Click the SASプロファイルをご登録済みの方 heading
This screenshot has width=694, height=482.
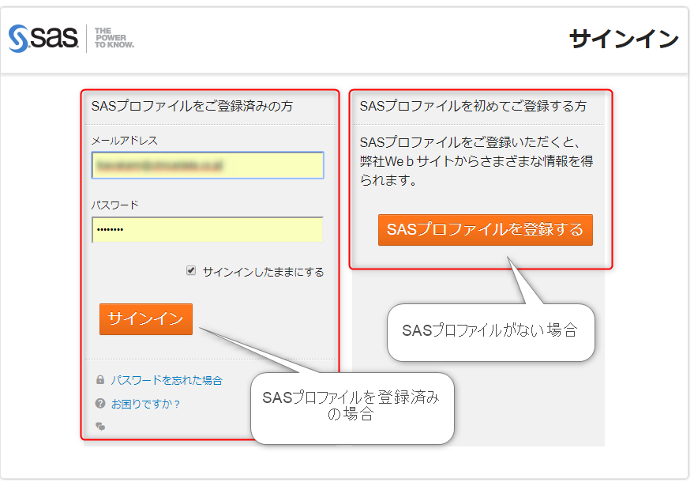(192, 106)
